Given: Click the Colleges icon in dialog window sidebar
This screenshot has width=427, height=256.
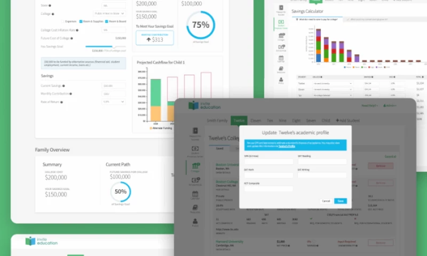Looking at the screenshot, I should point(195,167).
